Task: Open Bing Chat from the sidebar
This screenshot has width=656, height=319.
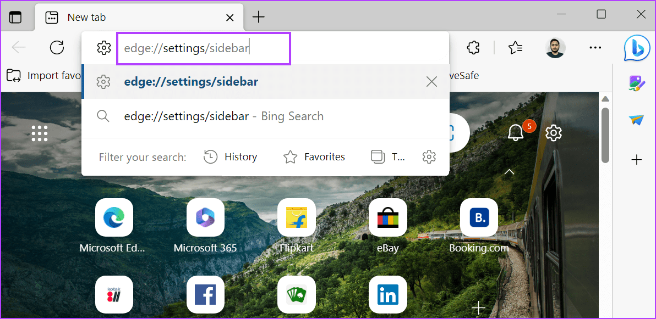Action: click(x=637, y=48)
